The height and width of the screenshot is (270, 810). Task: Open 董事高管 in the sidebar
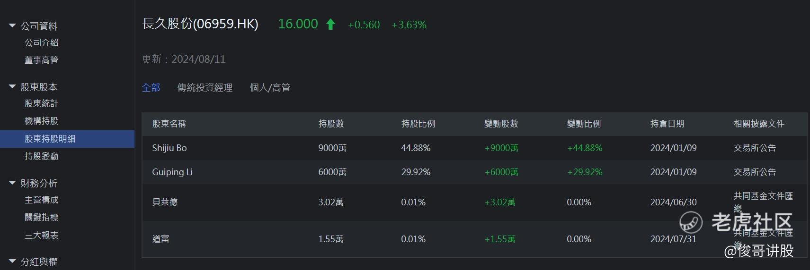(42, 60)
